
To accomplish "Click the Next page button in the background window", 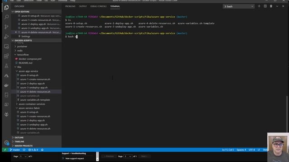I will [144, 156].
